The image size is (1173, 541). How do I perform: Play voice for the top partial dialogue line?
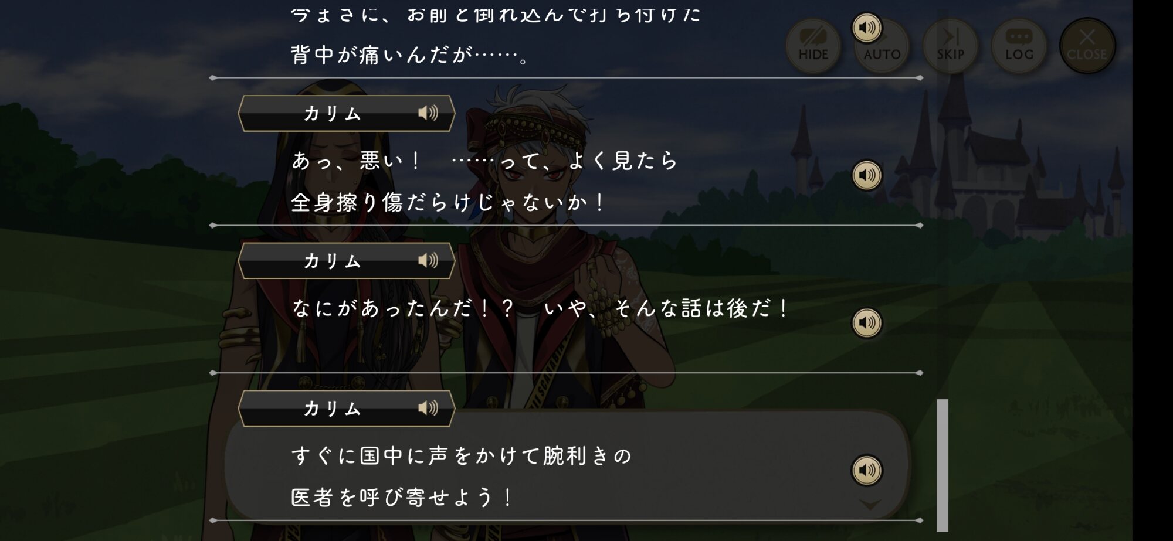click(867, 28)
